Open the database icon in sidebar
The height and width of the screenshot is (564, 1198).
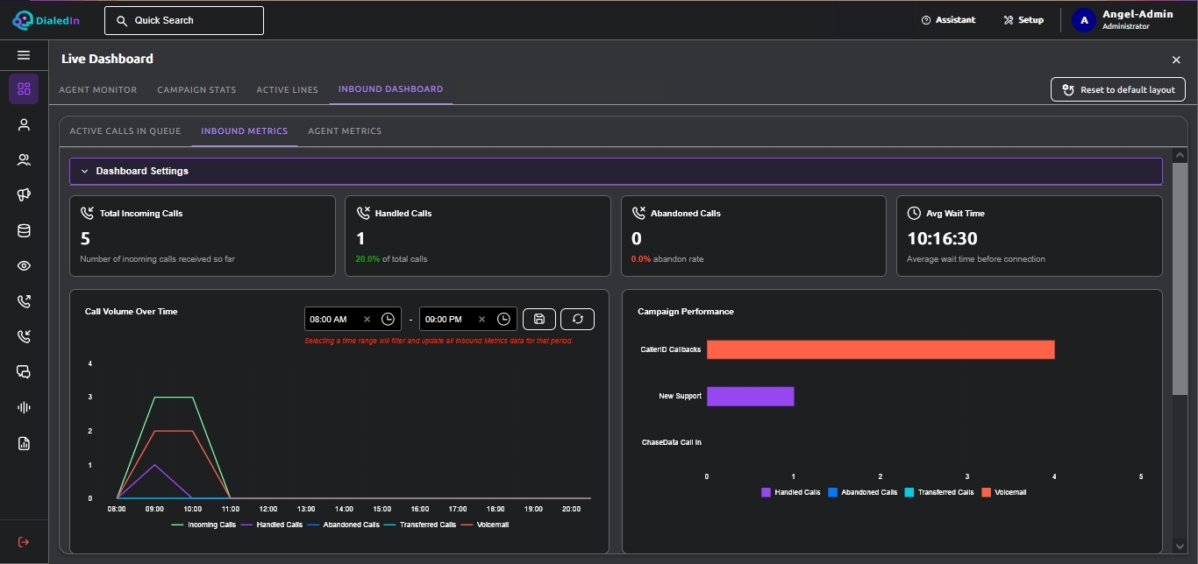(24, 231)
